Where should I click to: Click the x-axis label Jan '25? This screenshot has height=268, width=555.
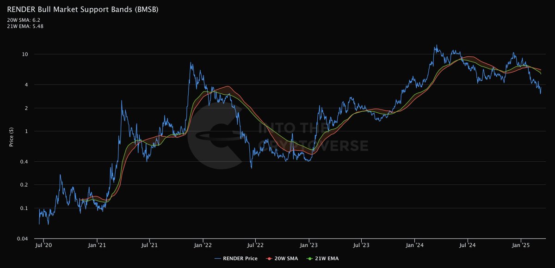pyautogui.click(x=522, y=245)
